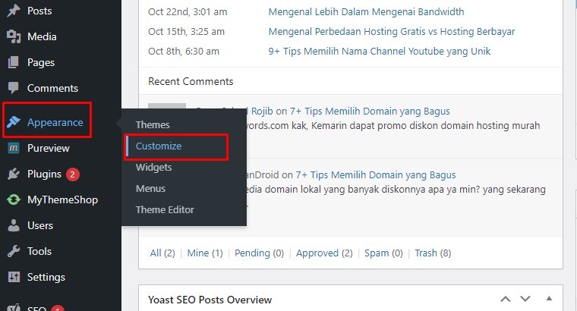Open post 9+ Tips Memilih Nama Channel Youtube

380,51
